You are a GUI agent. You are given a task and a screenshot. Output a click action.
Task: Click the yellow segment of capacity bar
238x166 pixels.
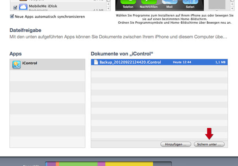pyautogui.click(x=129, y=164)
